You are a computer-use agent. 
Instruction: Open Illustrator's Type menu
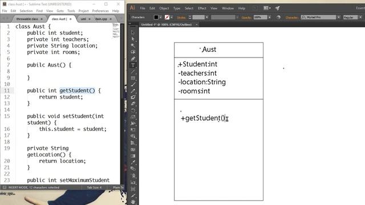(177, 8)
